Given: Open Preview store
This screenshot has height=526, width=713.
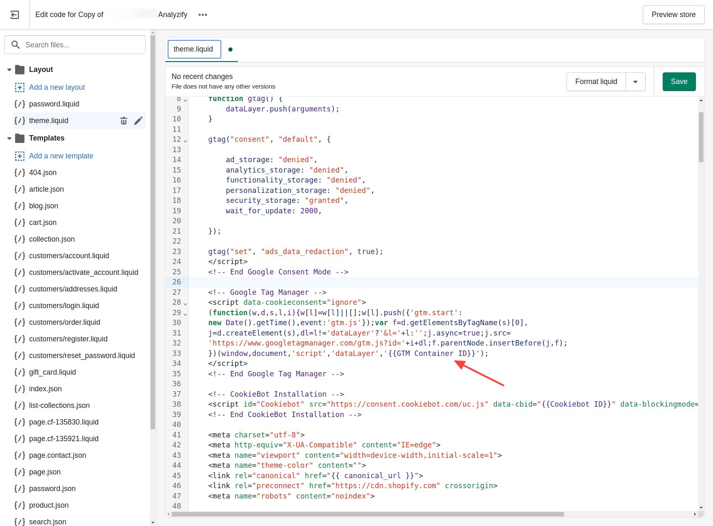Looking at the screenshot, I should point(673,15).
